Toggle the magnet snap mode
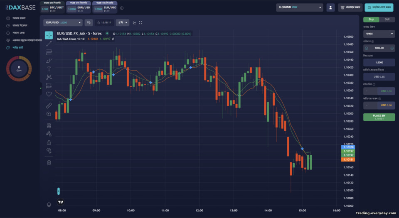This screenshot has height=218, width=399. [x=49, y=125]
